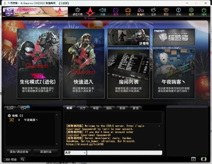Click the discord.gg link in chat

click(x=85, y=144)
